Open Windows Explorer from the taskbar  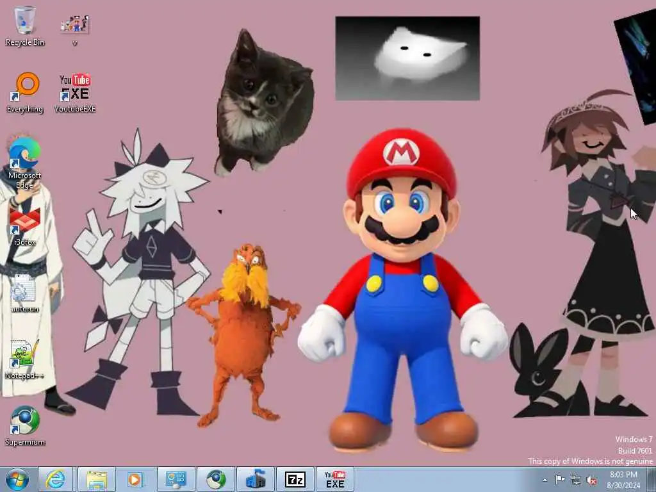click(x=97, y=479)
